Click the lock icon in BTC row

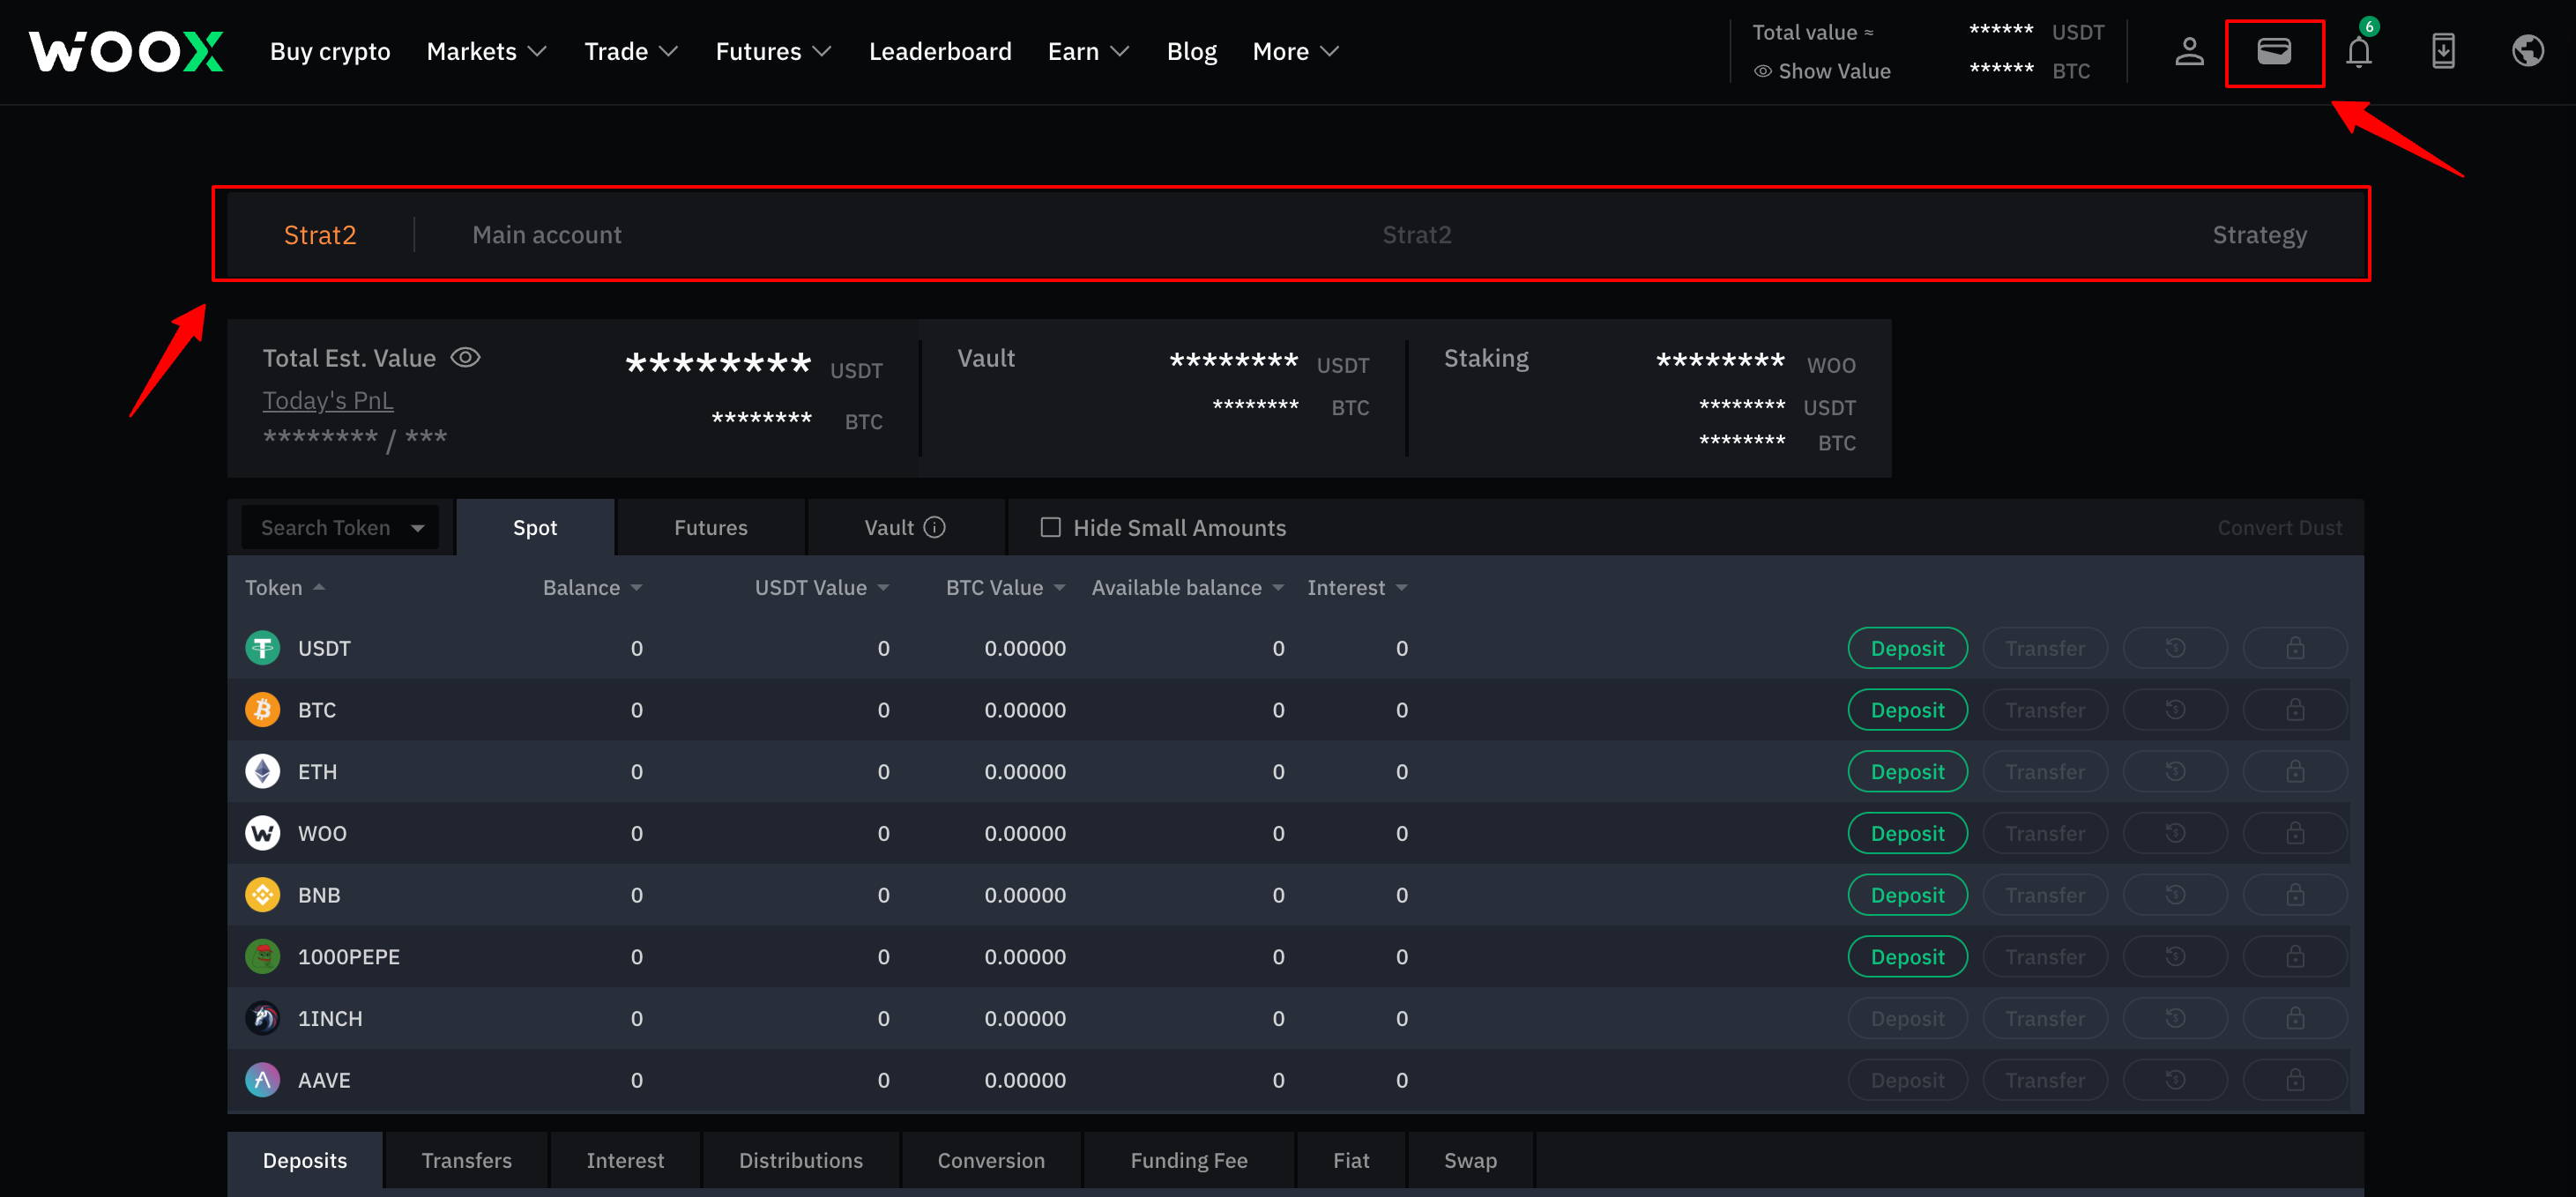coord(2295,710)
